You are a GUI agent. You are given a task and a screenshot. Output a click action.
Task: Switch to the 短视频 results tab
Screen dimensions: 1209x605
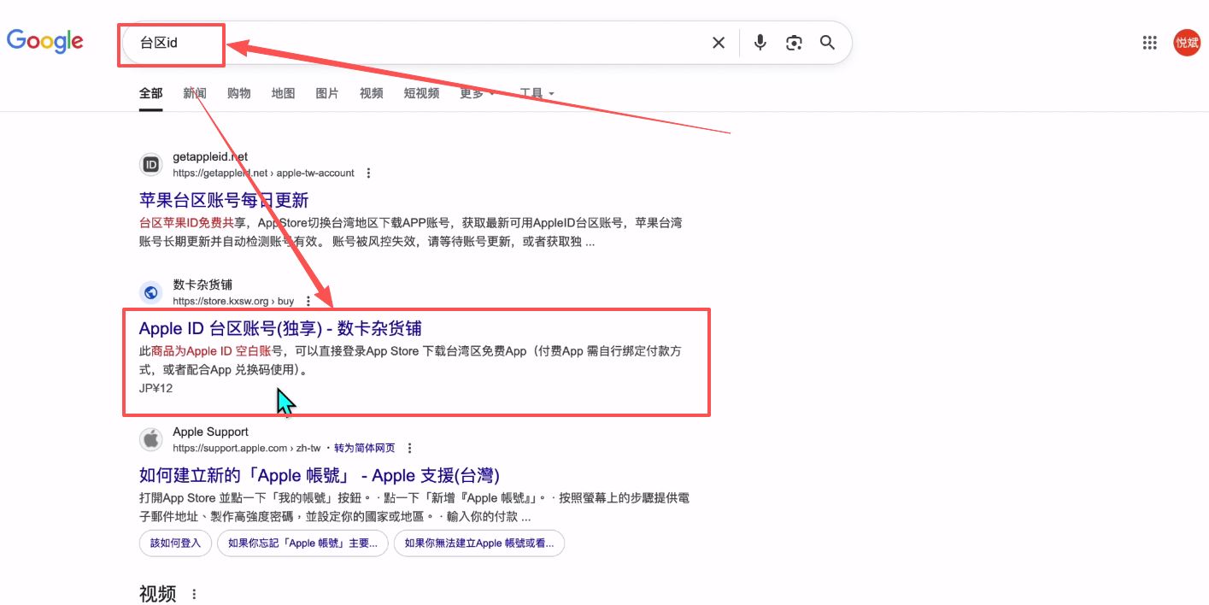pyautogui.click(x=420, y=94)
